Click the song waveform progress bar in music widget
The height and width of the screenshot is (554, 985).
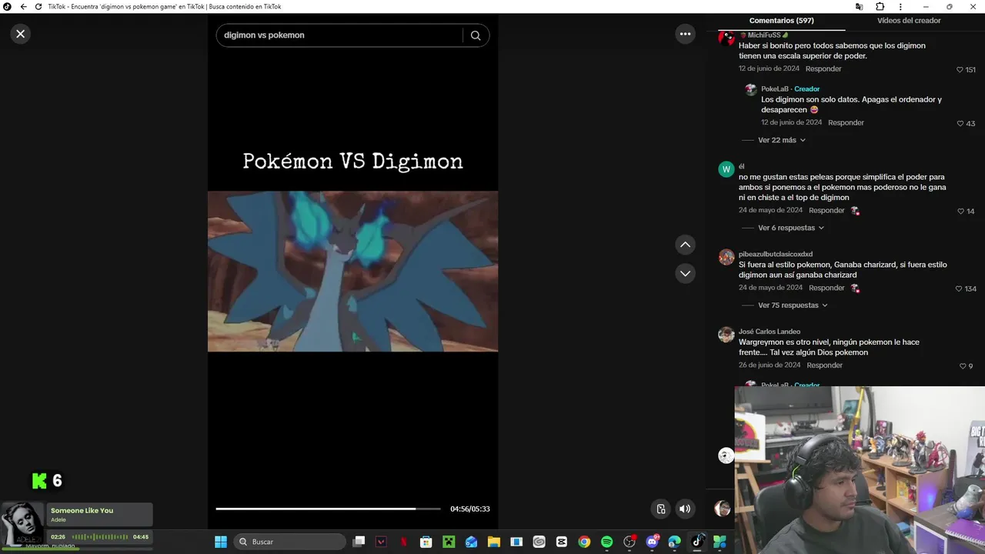coord(100,536)
